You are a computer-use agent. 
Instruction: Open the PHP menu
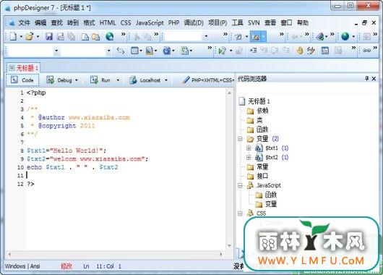[173, 23]
